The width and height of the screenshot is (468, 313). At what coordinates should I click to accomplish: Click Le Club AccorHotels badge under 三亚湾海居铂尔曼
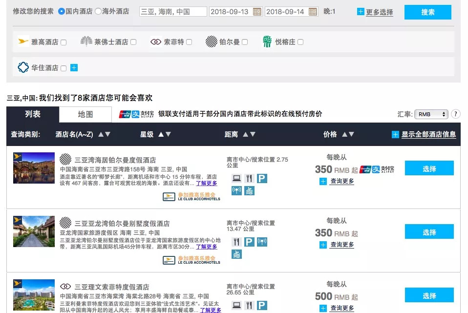pyautogui.click(x=191, y=197)
